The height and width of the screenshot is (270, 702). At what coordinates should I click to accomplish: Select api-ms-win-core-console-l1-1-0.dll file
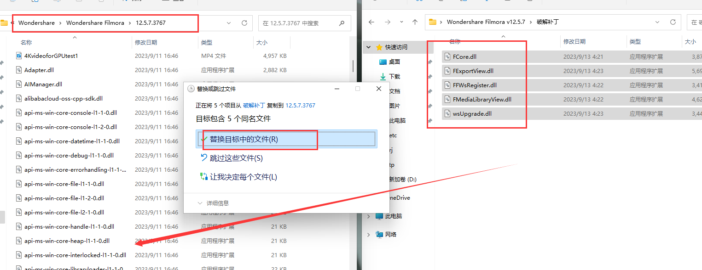(x=70, y=112)
